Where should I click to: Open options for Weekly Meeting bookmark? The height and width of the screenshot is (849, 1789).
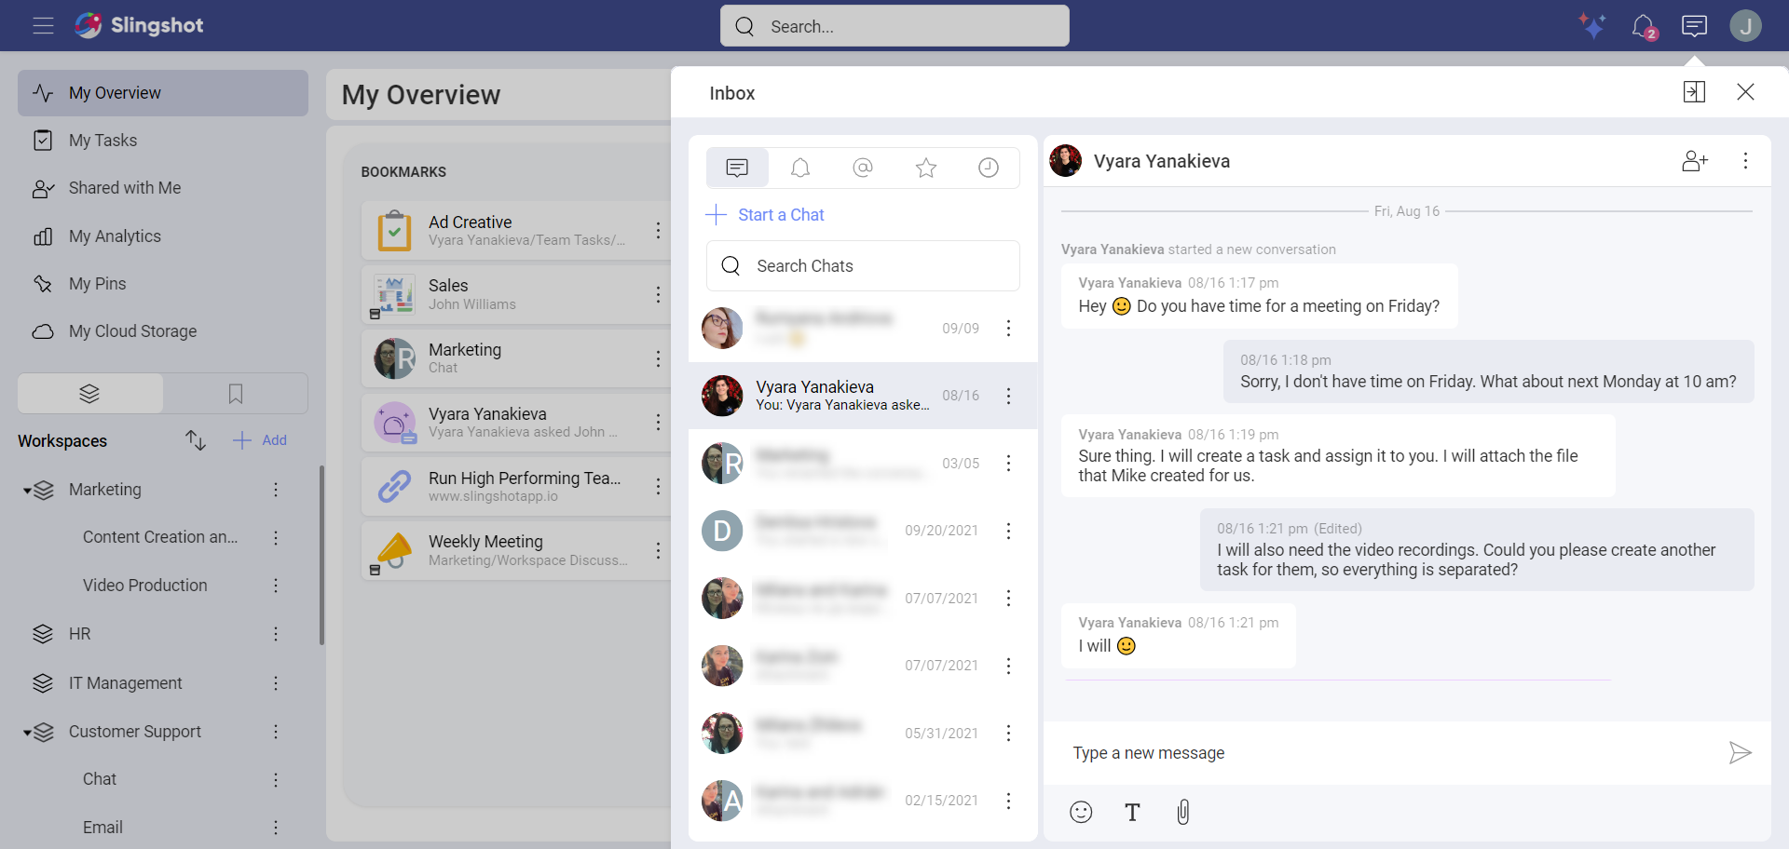tap(658, 550)
